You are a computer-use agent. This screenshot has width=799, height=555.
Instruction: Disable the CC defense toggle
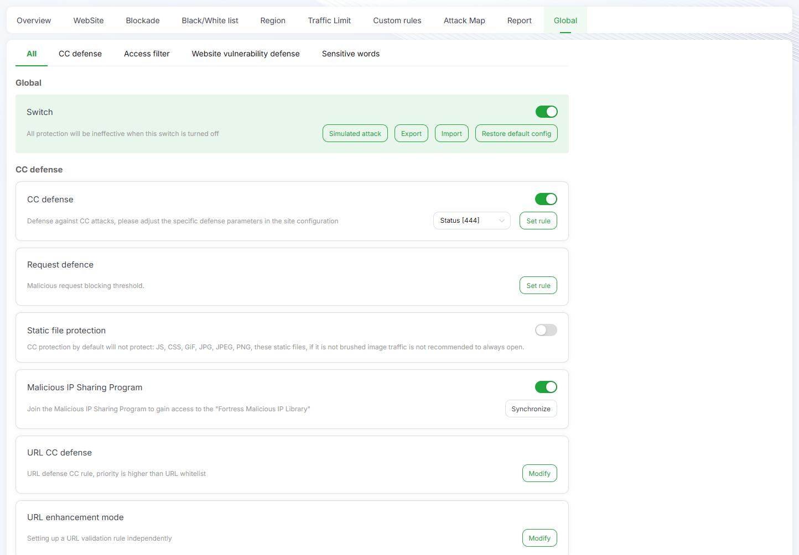[x=546, y=199]
